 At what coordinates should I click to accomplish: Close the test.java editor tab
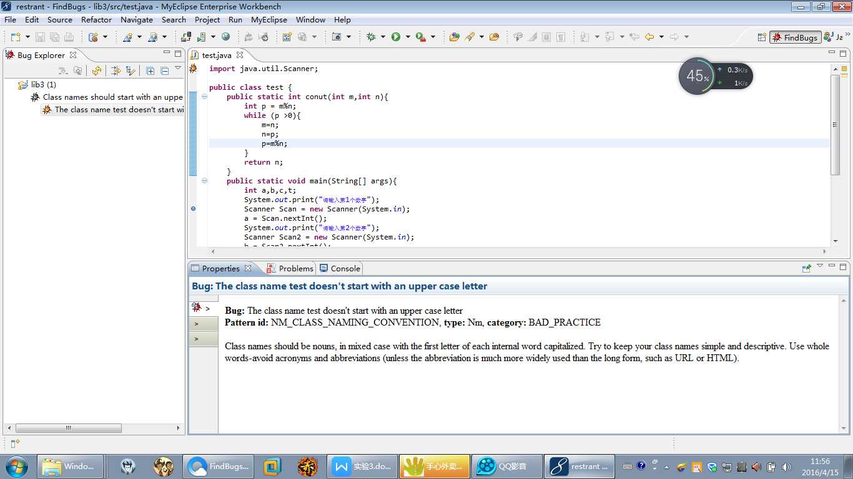(240, 55)
